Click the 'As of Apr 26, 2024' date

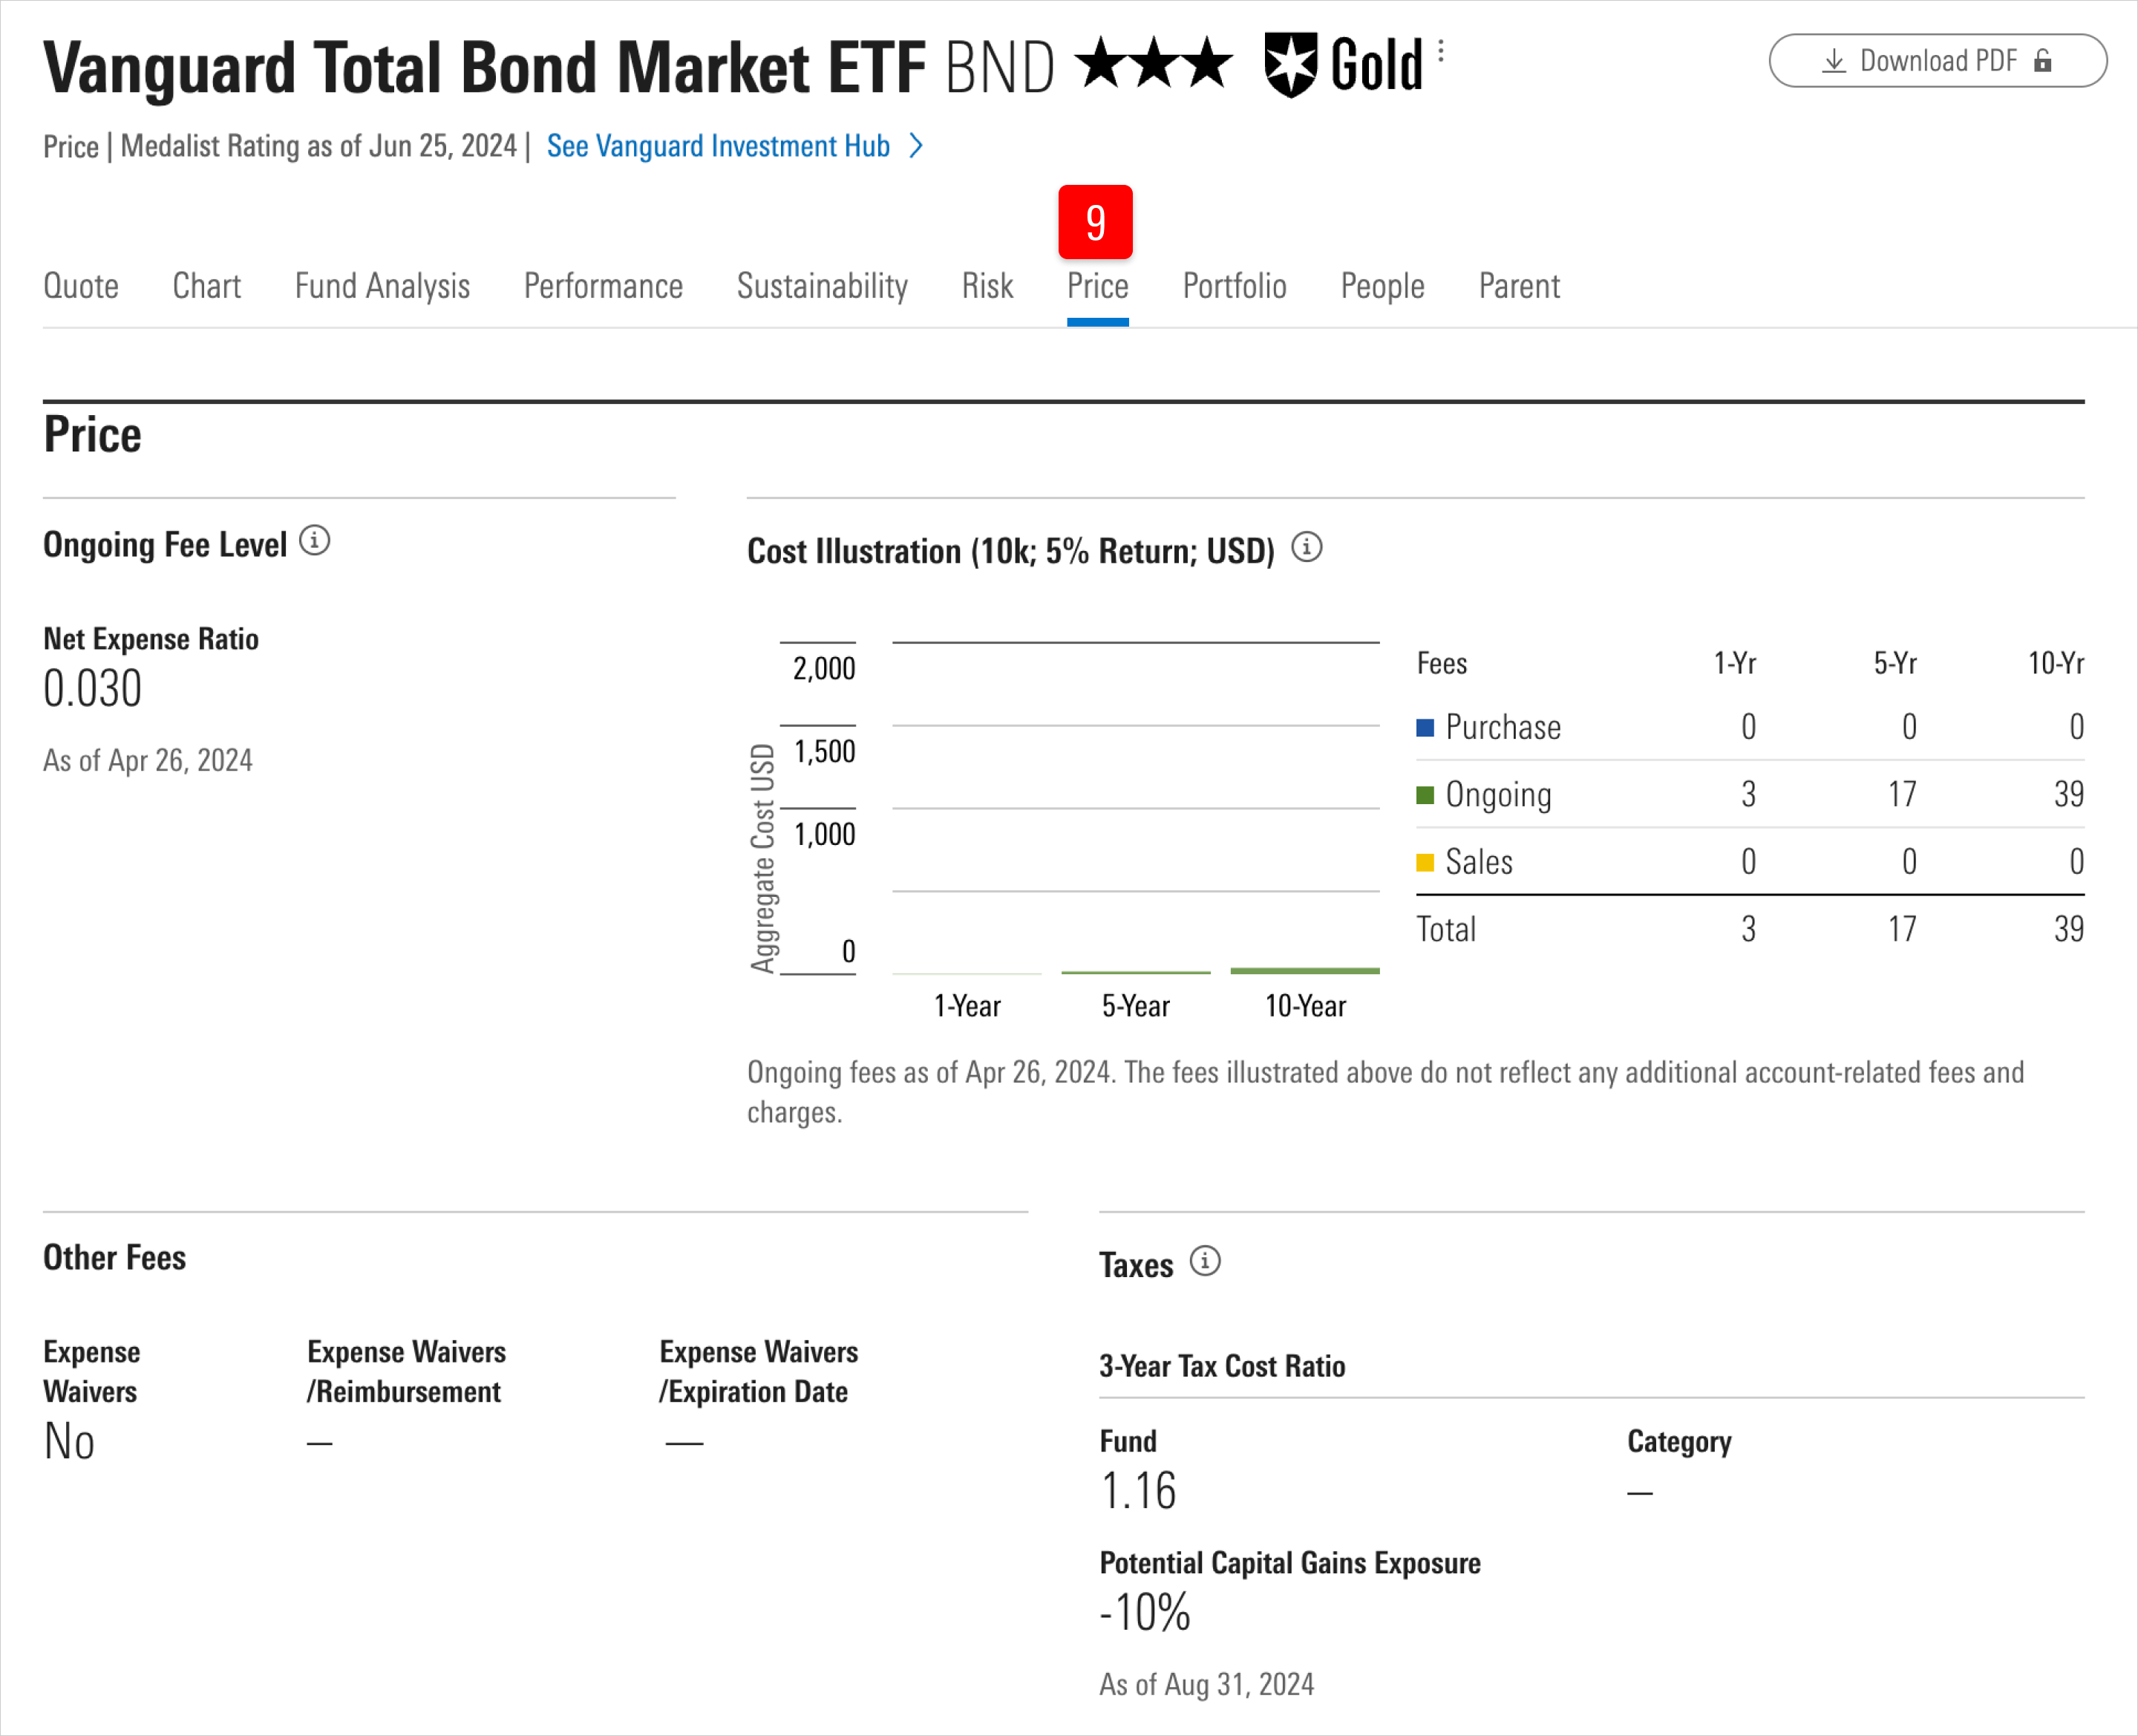[x=148, y=760]
